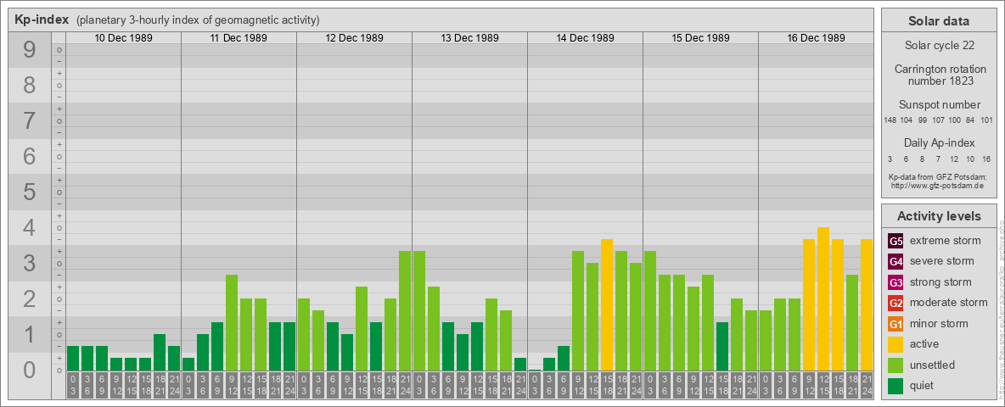Click the yellow 15-18h bar on 14 Dec
The width and height of the screenshot is (1005, 407).
tap(607, 304)
